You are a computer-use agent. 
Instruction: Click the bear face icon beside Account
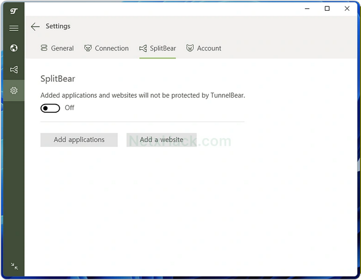[x=190, y=48]
